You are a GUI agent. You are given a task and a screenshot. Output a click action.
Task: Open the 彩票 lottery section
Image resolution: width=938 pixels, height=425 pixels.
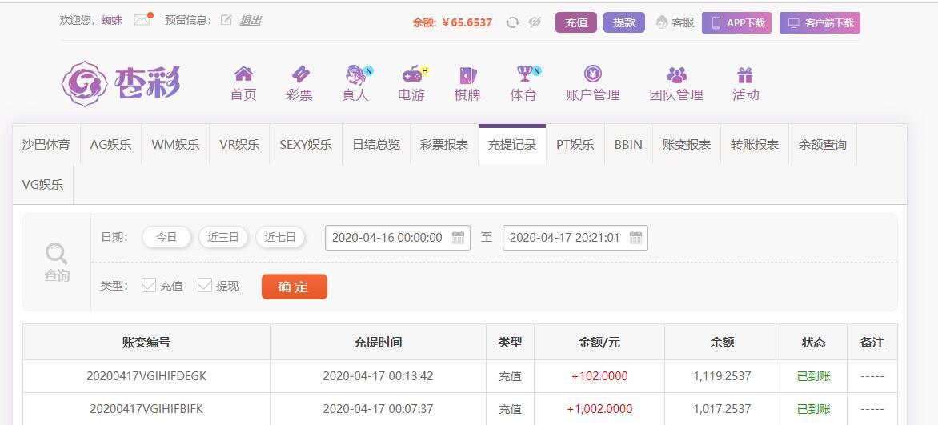299,83
